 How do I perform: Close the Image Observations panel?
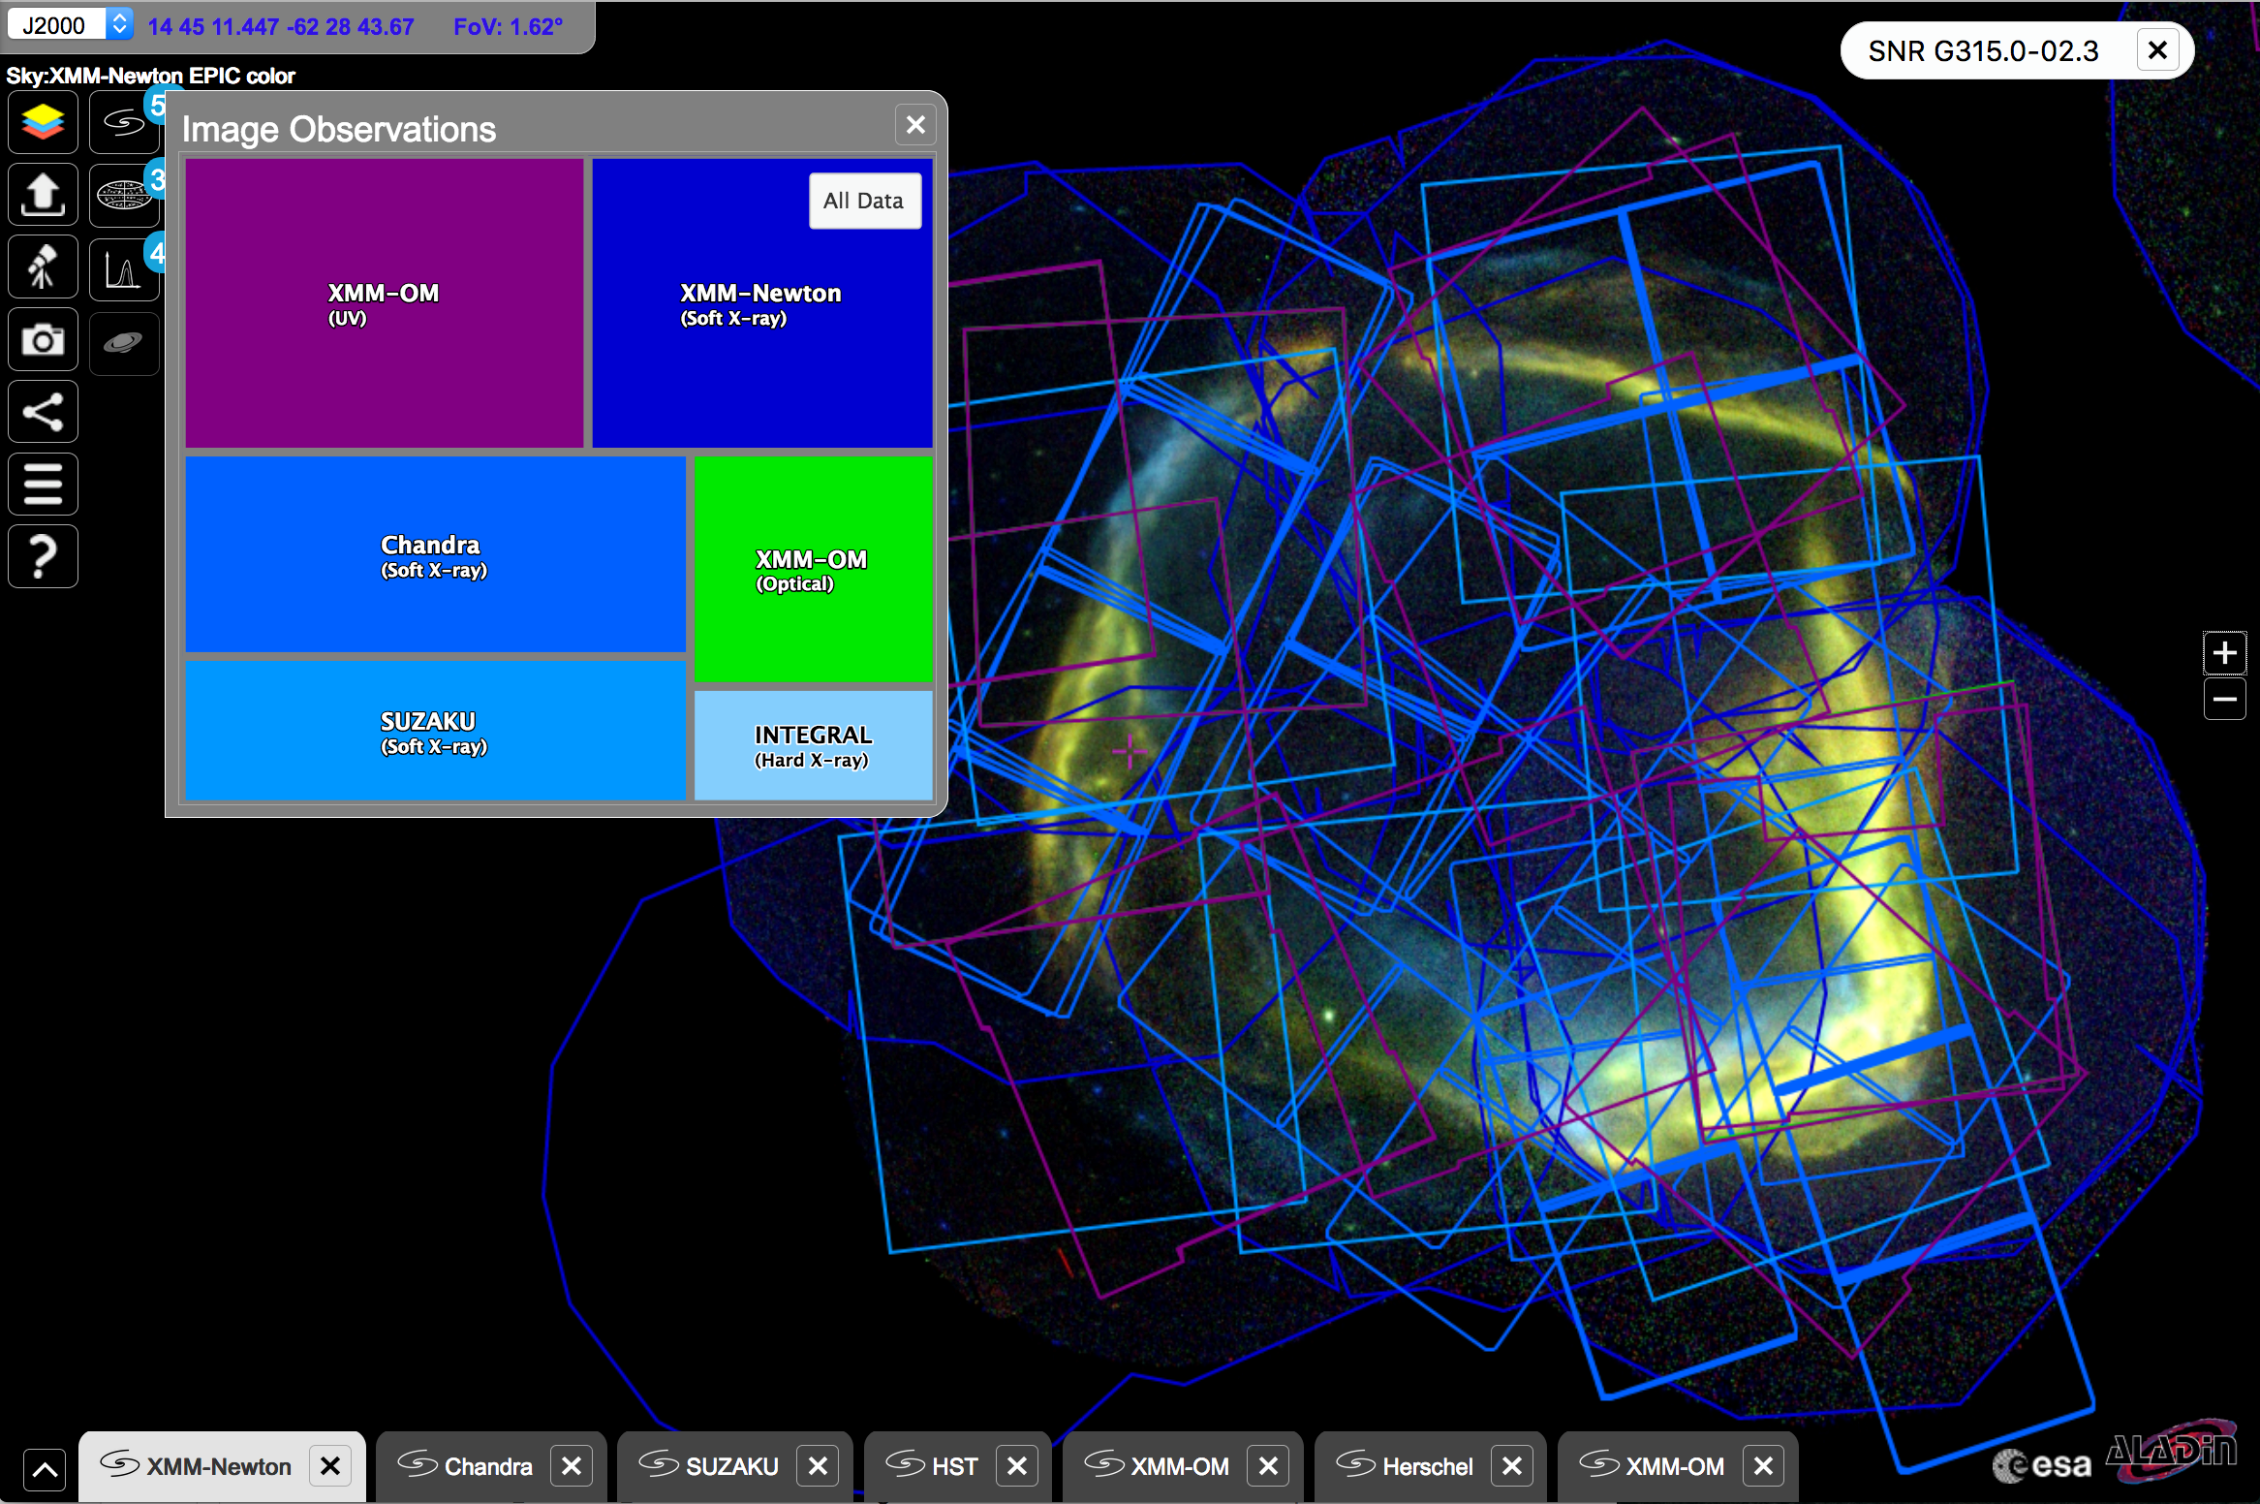tap(915, 125)
